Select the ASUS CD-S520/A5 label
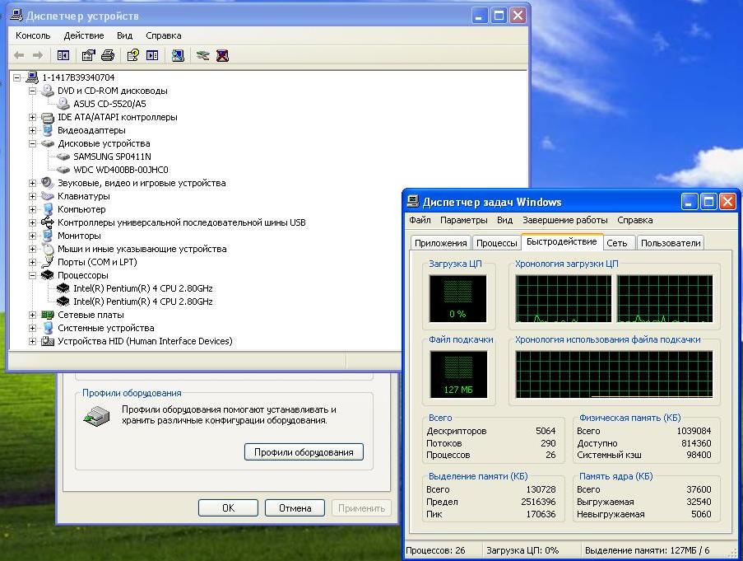Viewport: 743px width, 561px height. pos(109,104)
